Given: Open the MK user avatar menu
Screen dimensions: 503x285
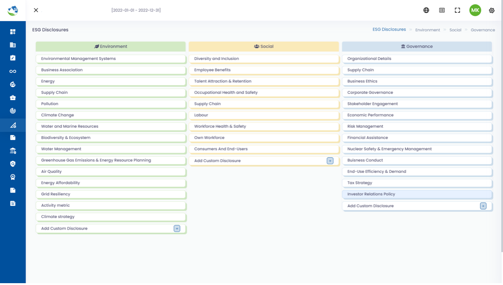Looking at the screenshot, I should tap(475, 10).
